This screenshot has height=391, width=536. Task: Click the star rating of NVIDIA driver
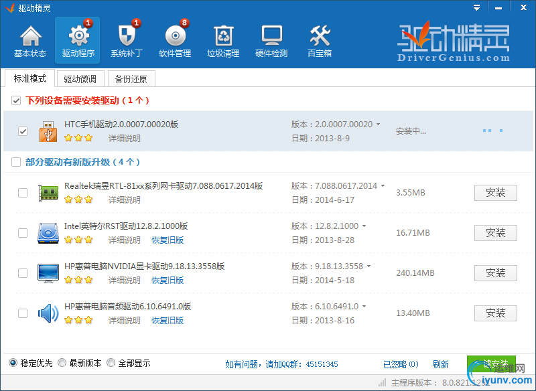coord(78,280)
